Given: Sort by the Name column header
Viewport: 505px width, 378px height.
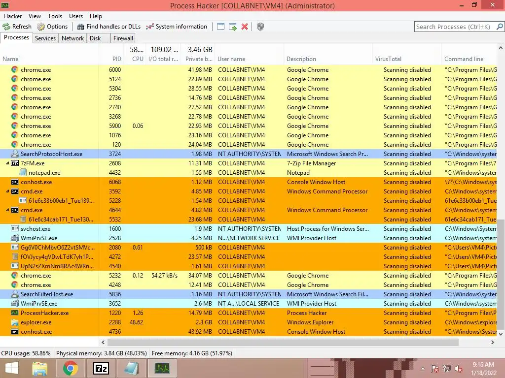Looking at the screenshot, I should tap(49, 59).
